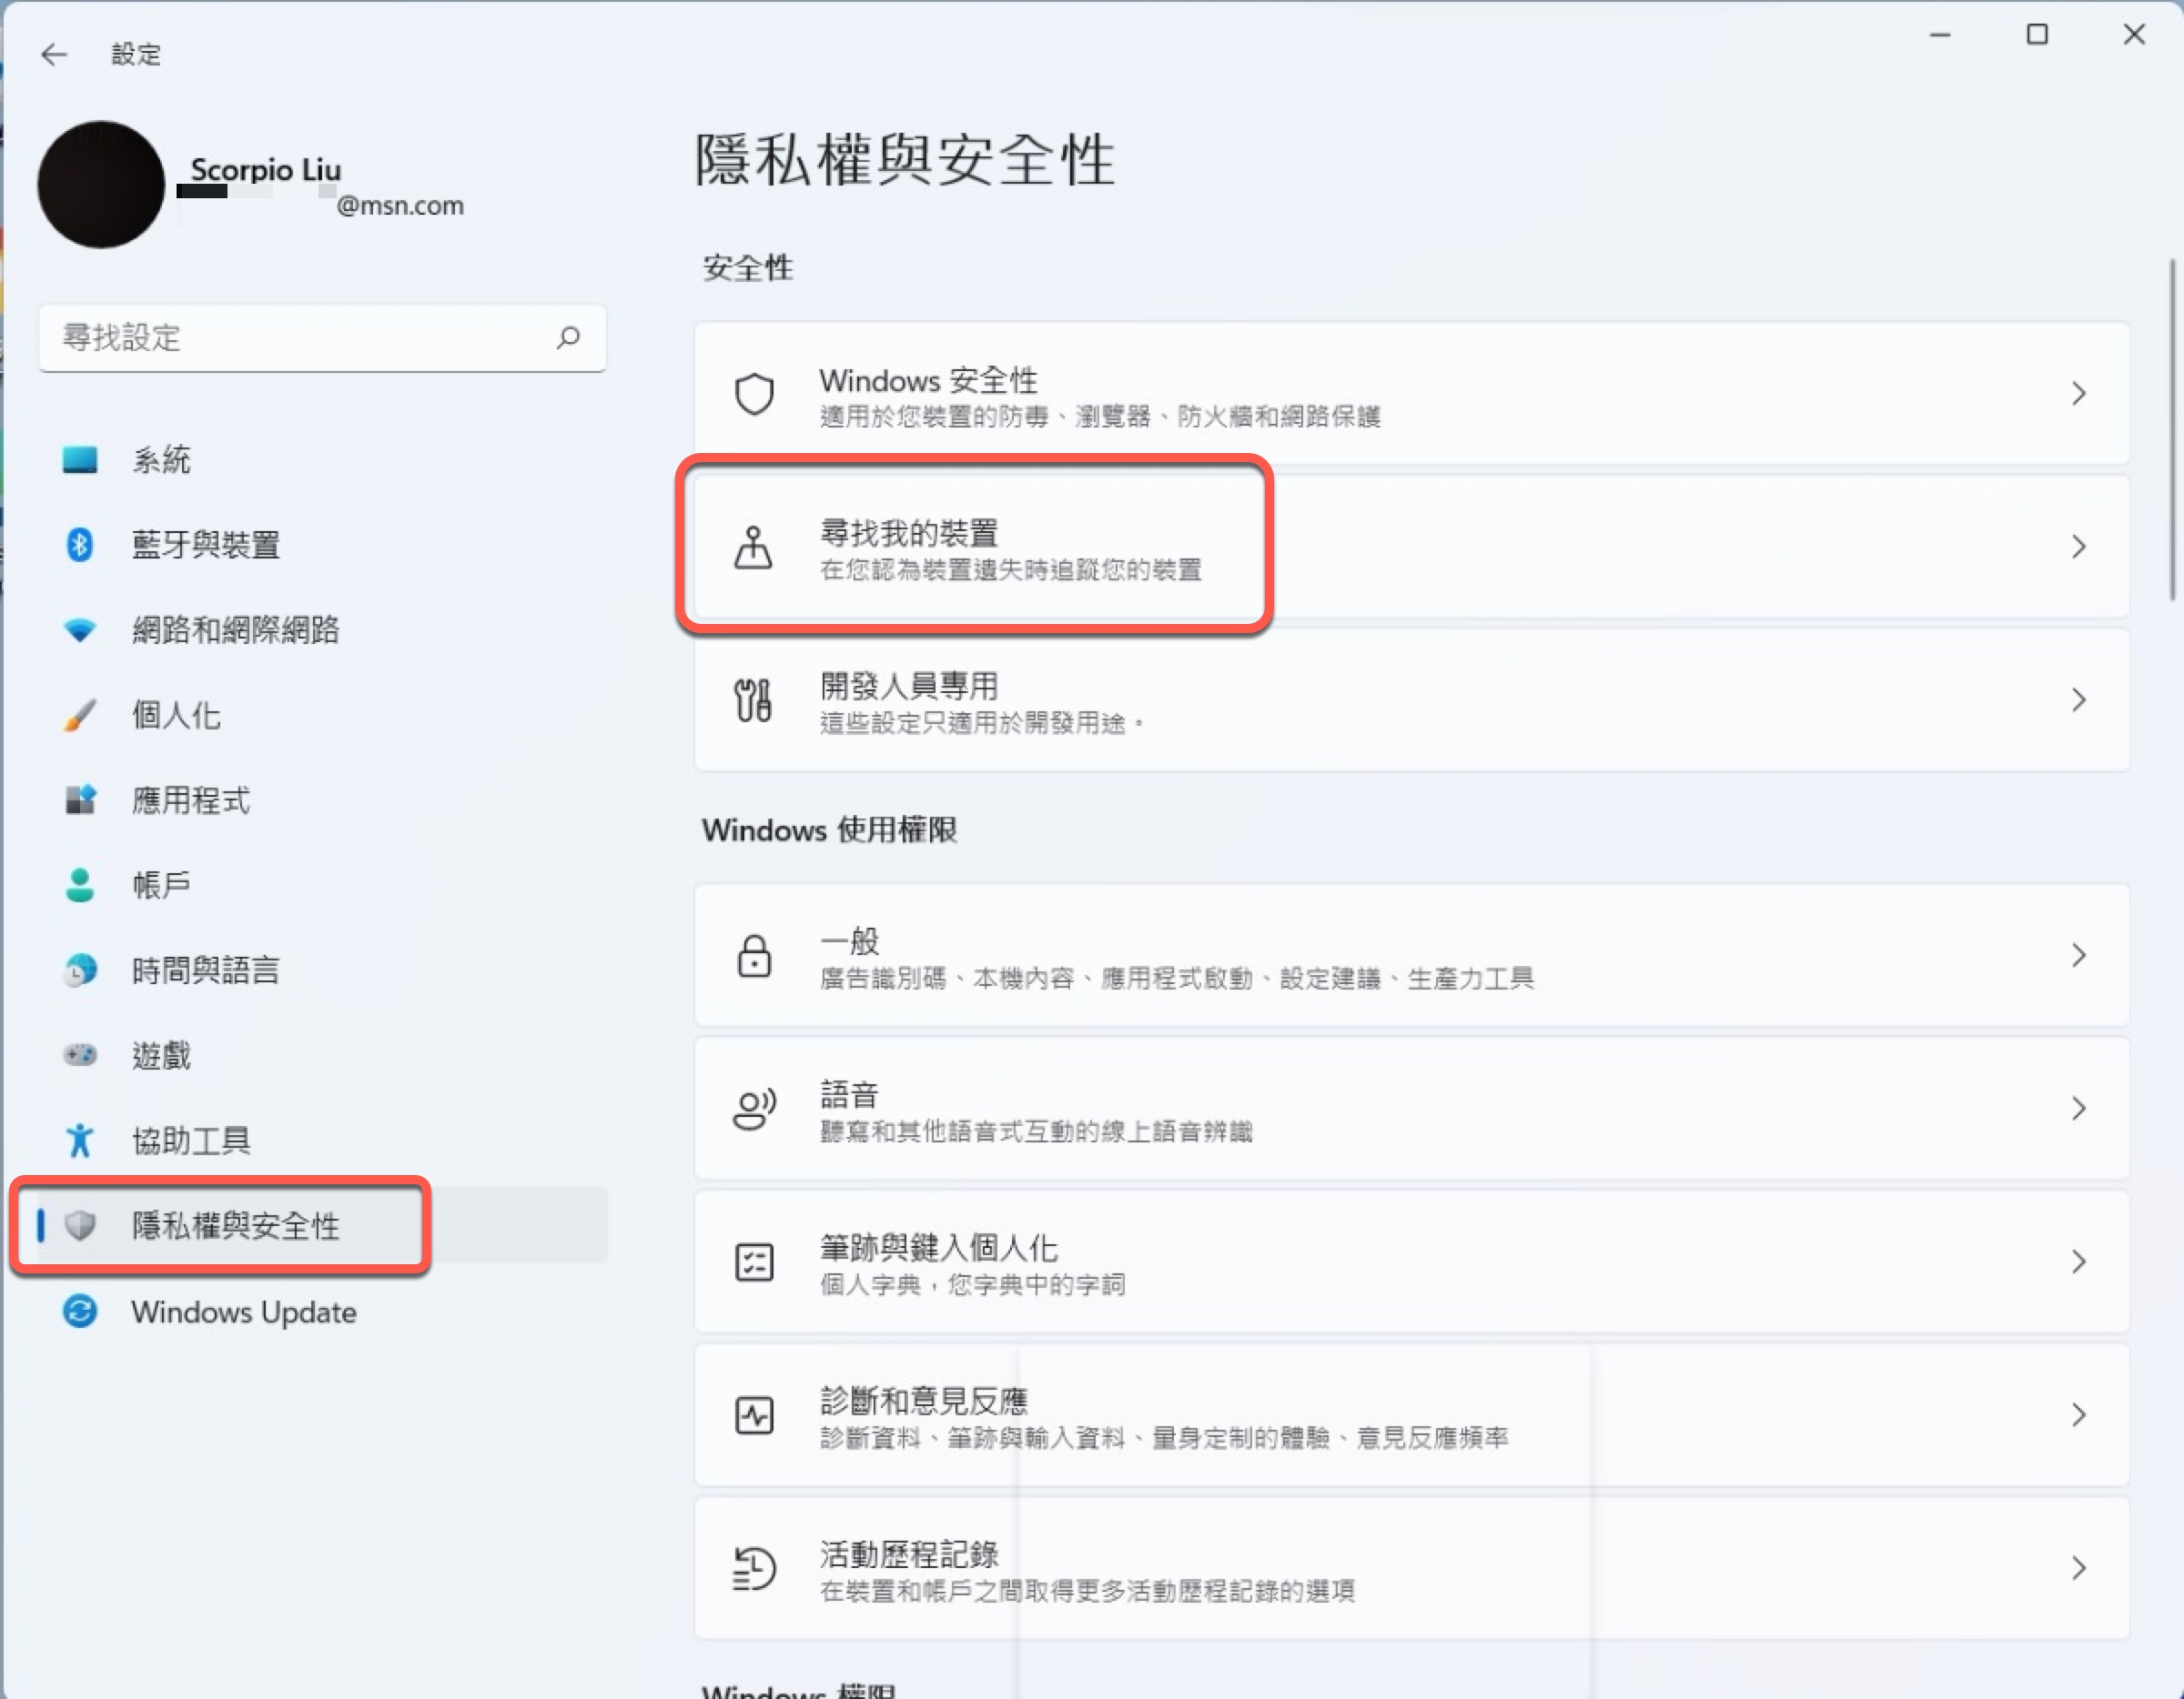2184x1699 pixels.
Task: Click the back arrow icon
Action: [54, 54]
